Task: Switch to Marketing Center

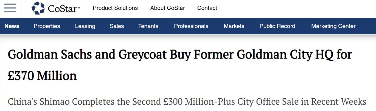Action: click(x=333, y=26)
